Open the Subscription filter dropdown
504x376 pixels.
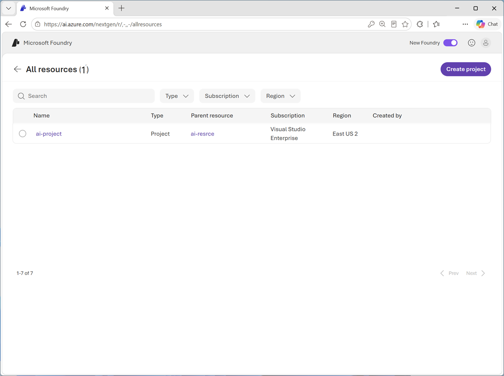click(227, 96)
